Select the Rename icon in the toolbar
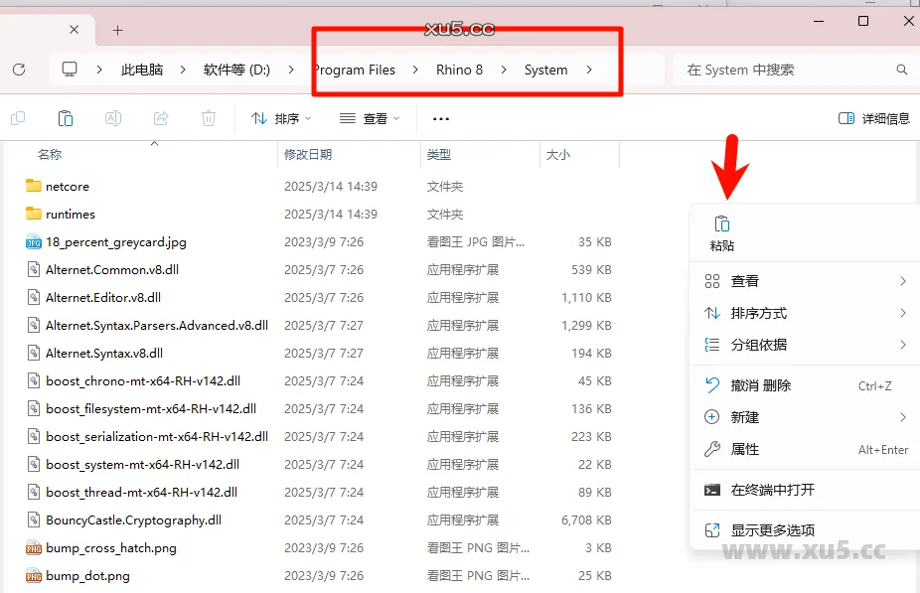Viewport: 920px width, 593px height. pyautogui.click(x=113, y=117)
